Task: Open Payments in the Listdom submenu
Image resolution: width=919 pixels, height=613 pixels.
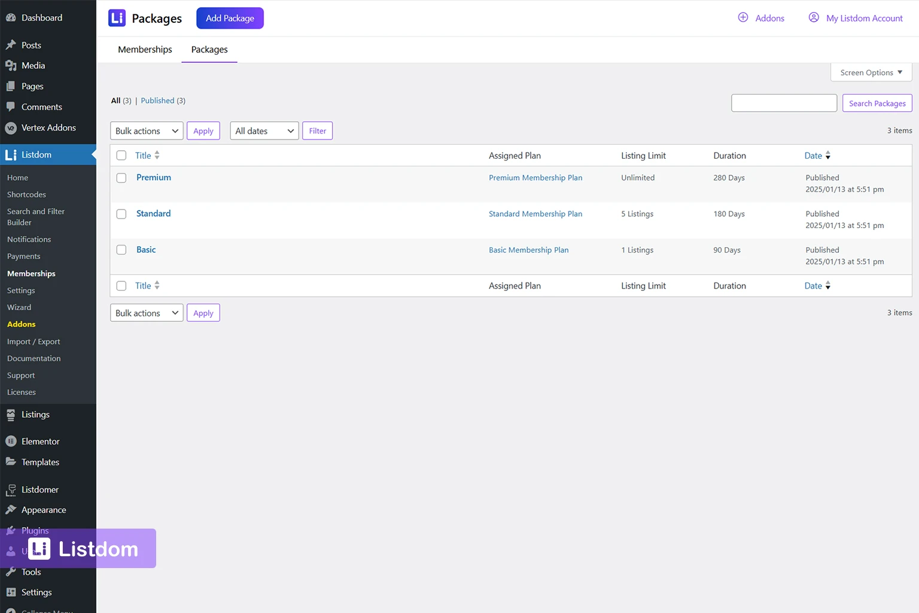Action: point(24,256)
